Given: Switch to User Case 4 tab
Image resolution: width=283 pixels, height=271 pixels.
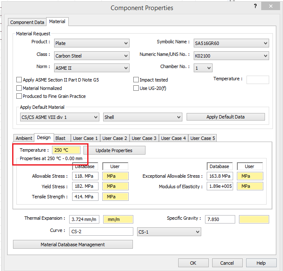Looking at the screenshot, I should [173, 138].
